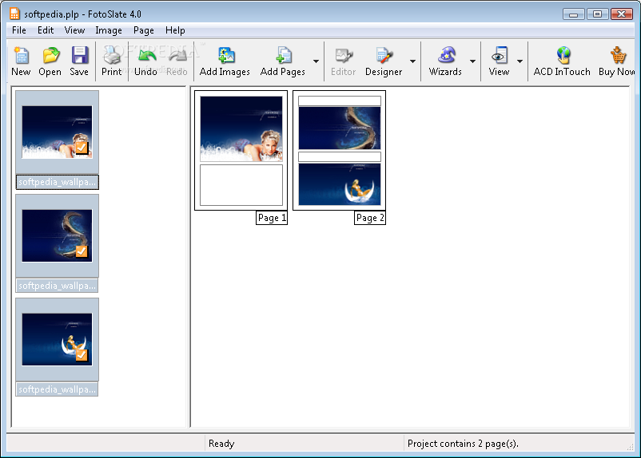Click the Ready status bar text
Viewport: 641px width, 458px height.
(x=221, y=444)
